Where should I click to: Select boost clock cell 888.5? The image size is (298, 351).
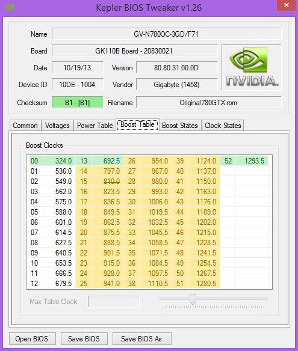[107, 242]
